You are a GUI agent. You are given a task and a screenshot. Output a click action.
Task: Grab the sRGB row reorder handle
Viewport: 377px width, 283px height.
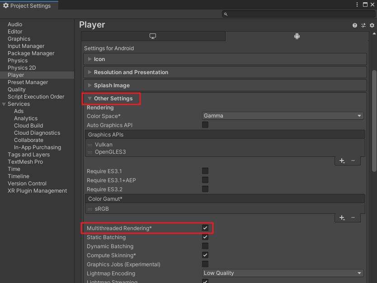coord(90,209)
